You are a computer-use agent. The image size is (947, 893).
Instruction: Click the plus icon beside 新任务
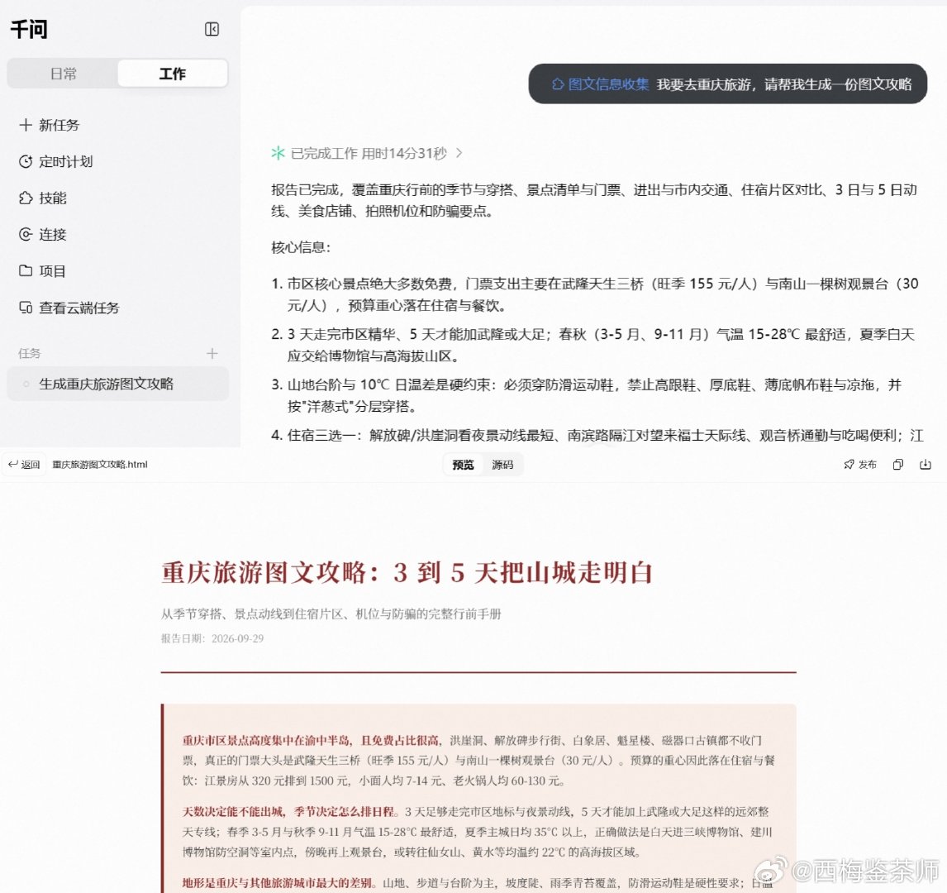[x=26, y=125]
